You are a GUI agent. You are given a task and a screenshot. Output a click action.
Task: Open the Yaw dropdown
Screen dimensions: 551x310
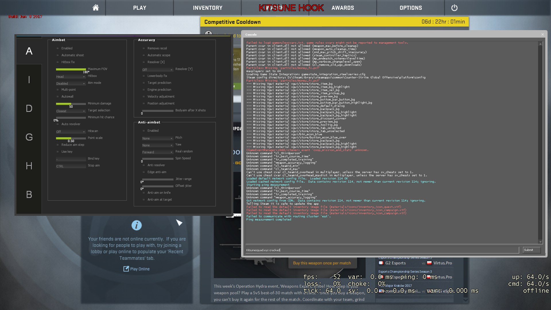158,145
